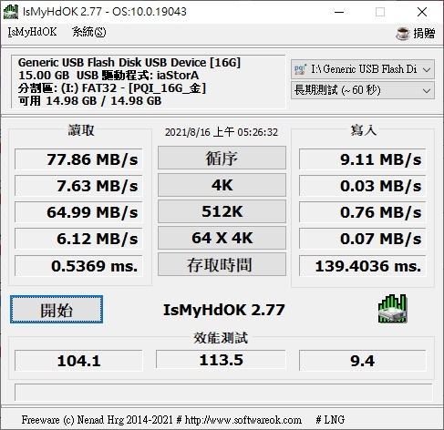Expand the I:\ Generic USB Flash drive dropdown
Screen dimensions: 444x430
pyautogui.click(x=363, y=69)
